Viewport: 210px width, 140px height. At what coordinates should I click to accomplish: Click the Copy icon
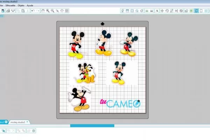(x=18, y=11)
